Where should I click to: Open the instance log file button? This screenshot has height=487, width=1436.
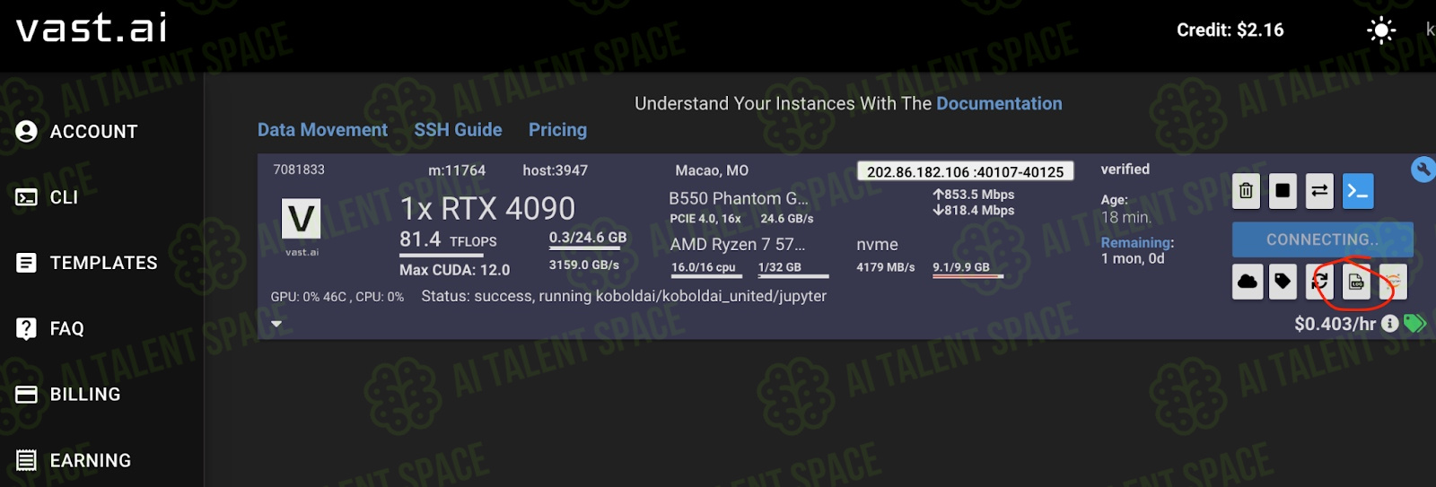pos(1356,282)
